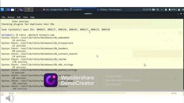184x103 pixels.
Task: Launch the file manager from the panel
Action: (x=12, y=10)
